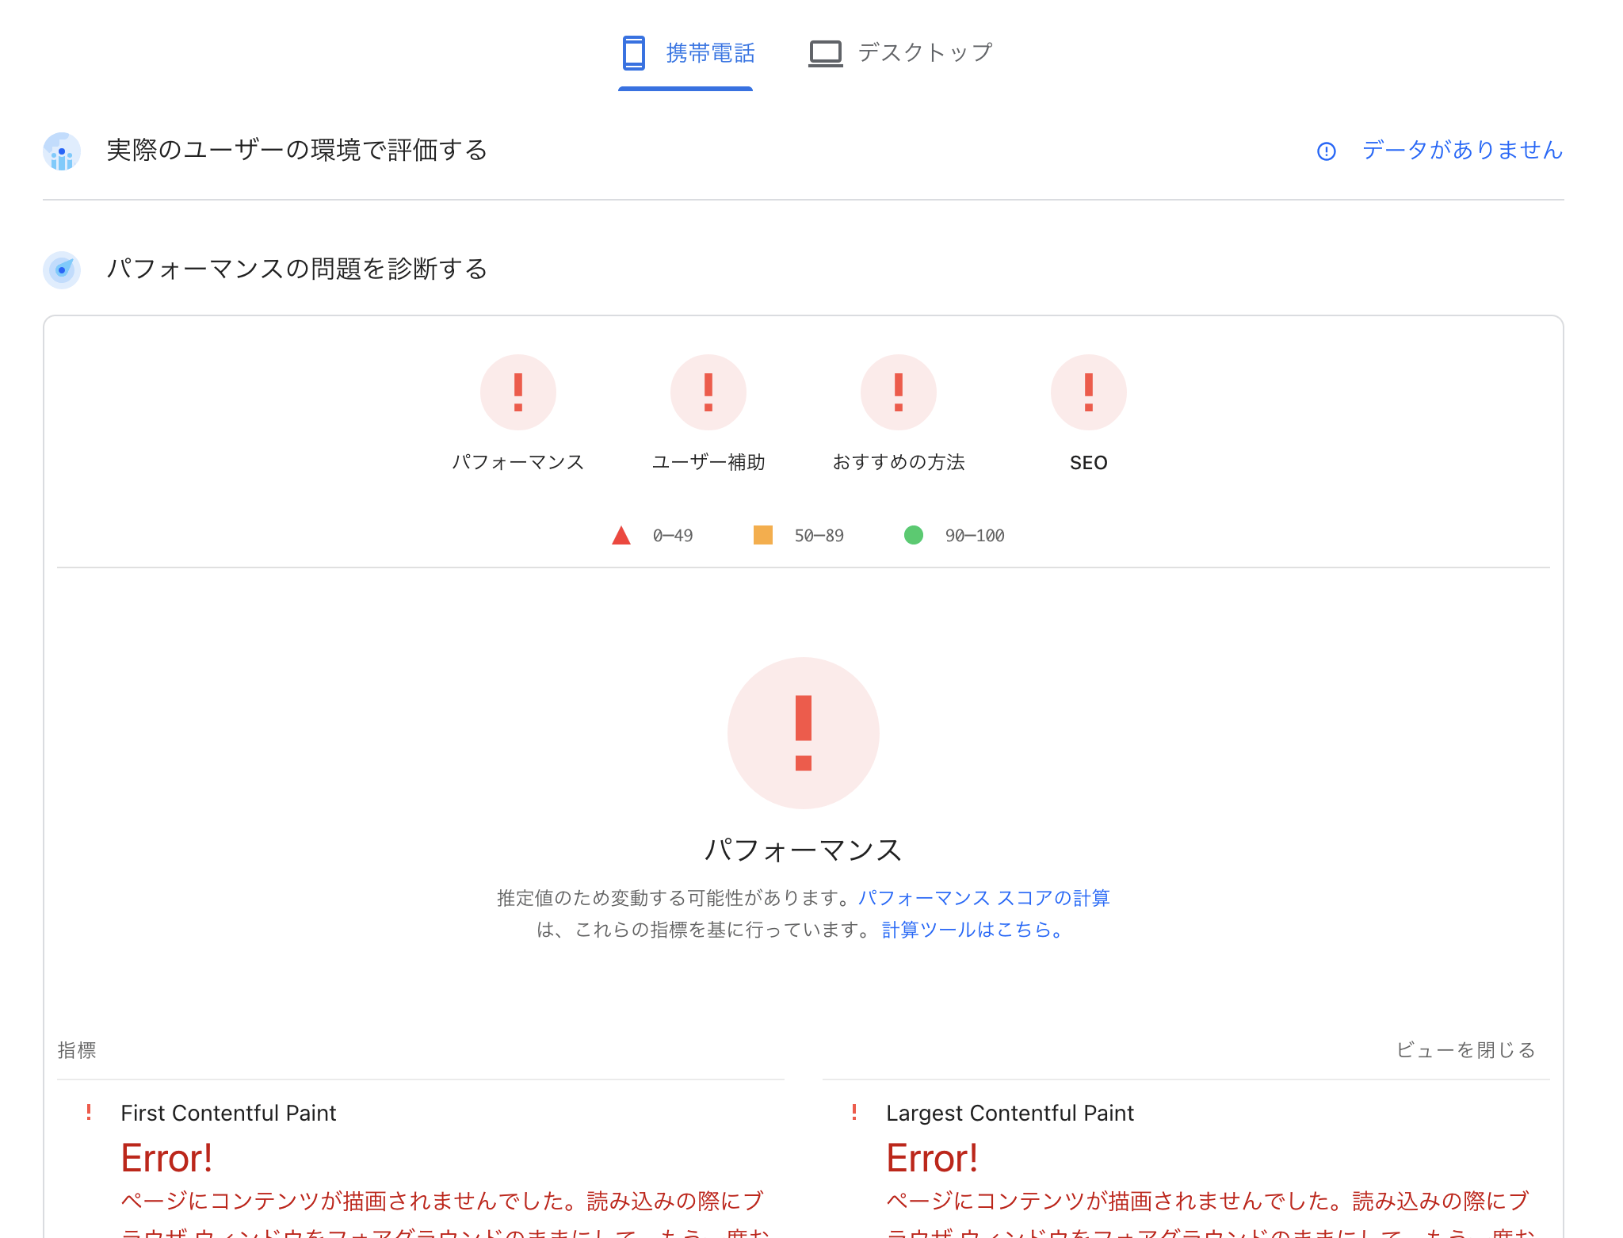
Task: Click the performance diagnosis radar icon
Action: [x=62, y=269]
